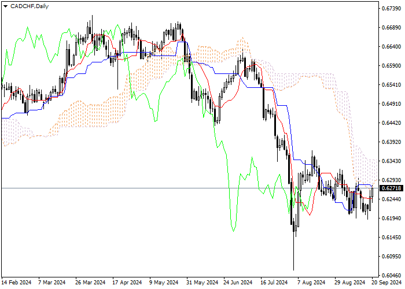Open the CADCHF,Daily chart dropdown arrow

[5, 6]
